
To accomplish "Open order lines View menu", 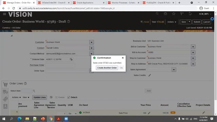I will 26,97.
